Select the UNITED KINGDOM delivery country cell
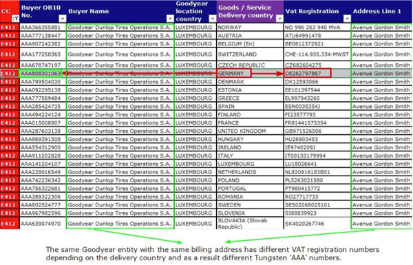This screenshot has height=265, width=413. [x=250, y=131]
